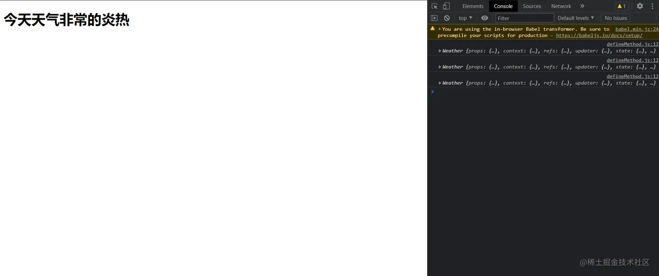The image size is (659, 276).
Task: Expand the Babel warning message
Action: (440, 29)
